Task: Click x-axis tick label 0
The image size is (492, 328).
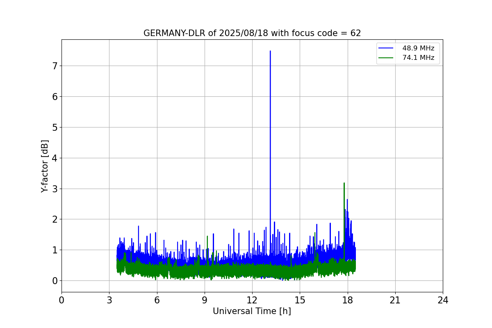Action: pos(61,300)
